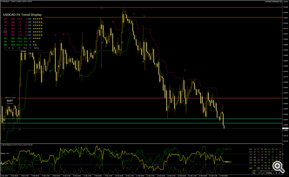Click the PowerplayTradeManager label at top right
The image size is (289, 177).
(x=272, y=2)
